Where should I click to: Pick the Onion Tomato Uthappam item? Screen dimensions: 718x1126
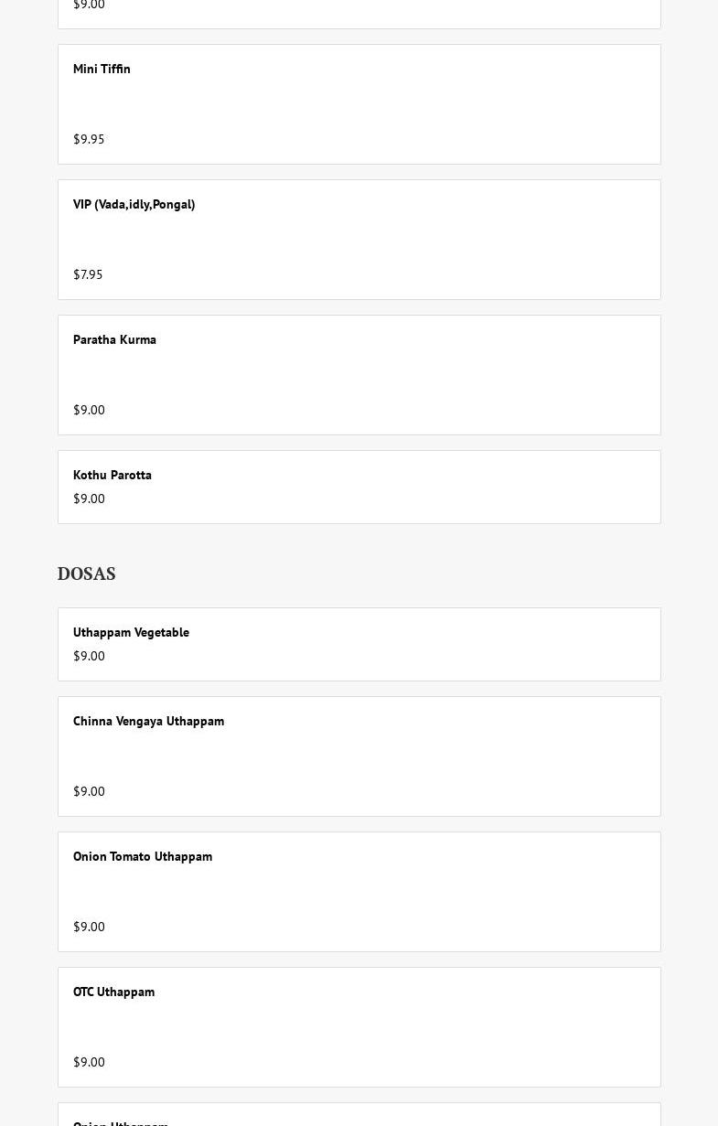[x=143, y=857]
